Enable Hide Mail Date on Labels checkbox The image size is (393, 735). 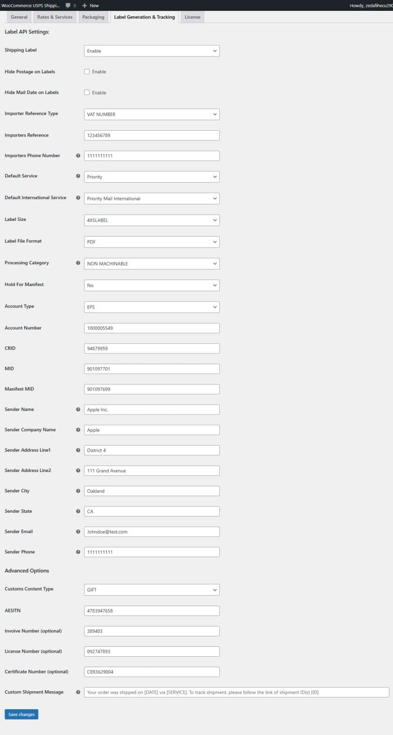(x=87, y=92)
